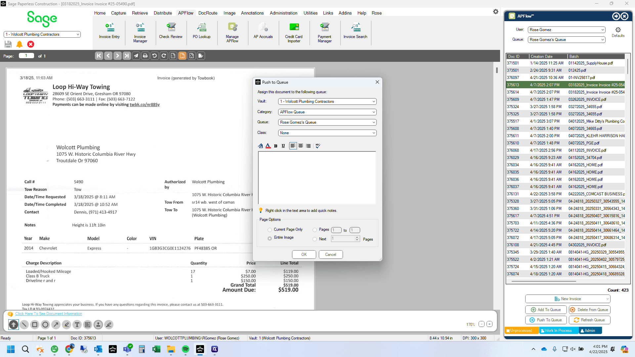This screenshot has height=357, width=635.
Task: Cancel the Push to Queue dialog
Action: coord(331,255)
